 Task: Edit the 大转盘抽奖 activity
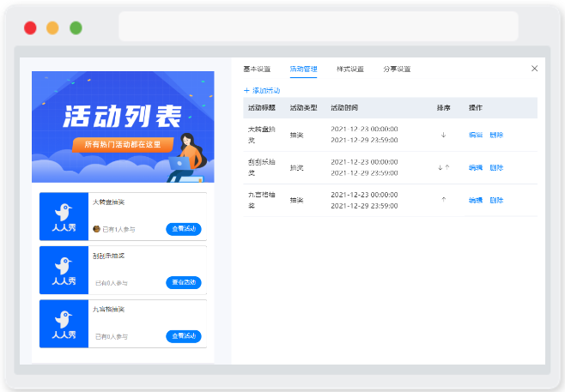tap(476, 135)
